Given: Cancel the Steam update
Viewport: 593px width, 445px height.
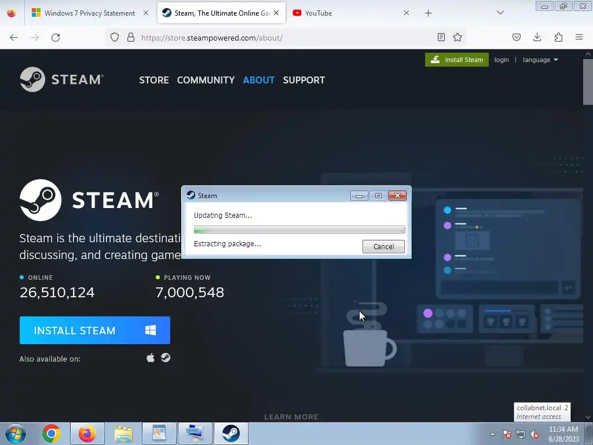Looking at the screenshot, I should coord(383,247).
